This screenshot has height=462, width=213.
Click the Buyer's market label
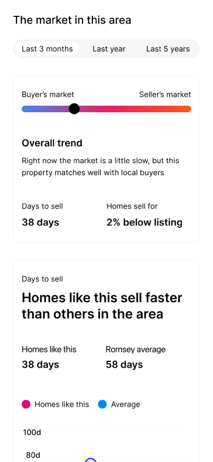[48, 95]
